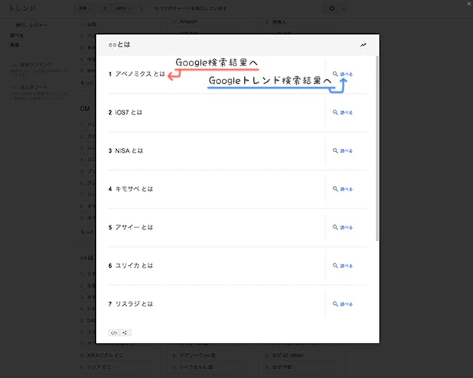Go to previous year with left arrow
The height and width of the screenshot is (378, 473).
click(x=105, y=9)
